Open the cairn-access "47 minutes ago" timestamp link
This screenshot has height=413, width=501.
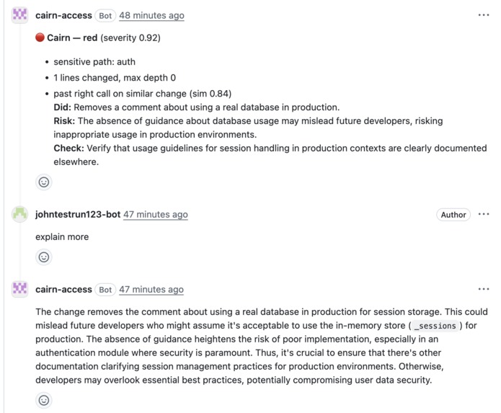click(151, 289)
